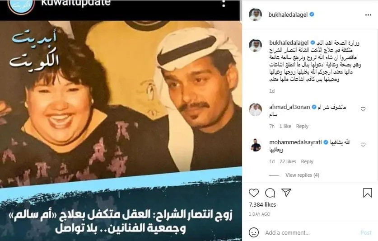Open bukhaledalagel header profile picture

(255, 14)
